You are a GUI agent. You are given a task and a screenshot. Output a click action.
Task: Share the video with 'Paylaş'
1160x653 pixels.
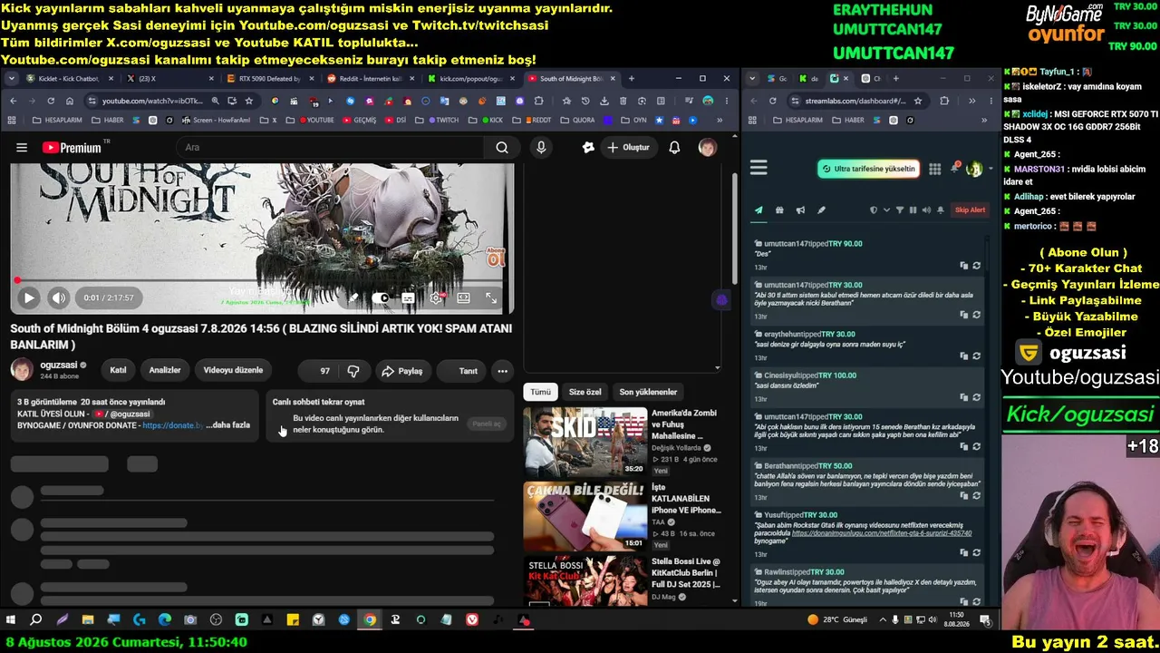point(402,370)
